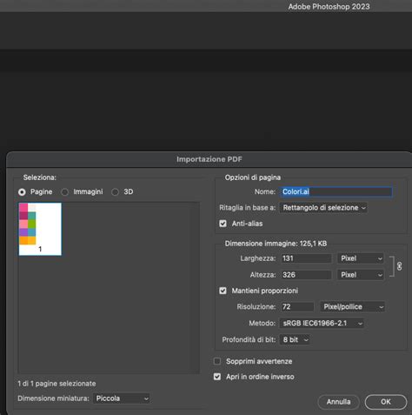Open the Profondità di bit dropdown
412x415 pixels.
point(295,339)
